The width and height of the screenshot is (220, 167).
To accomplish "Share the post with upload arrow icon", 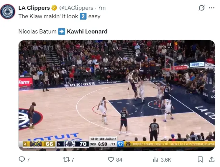I will point(212,160).
